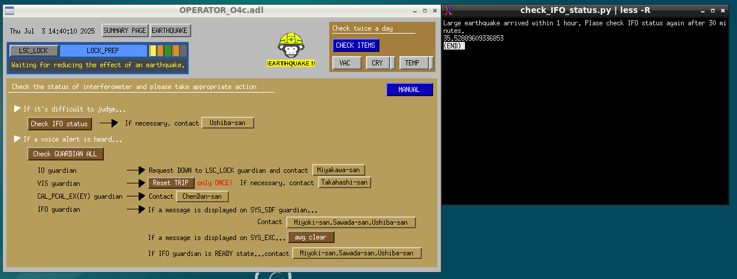Viewport: 737px width, 279px height.
Task: Click "Check twice a day" heading
Action: 362,28
